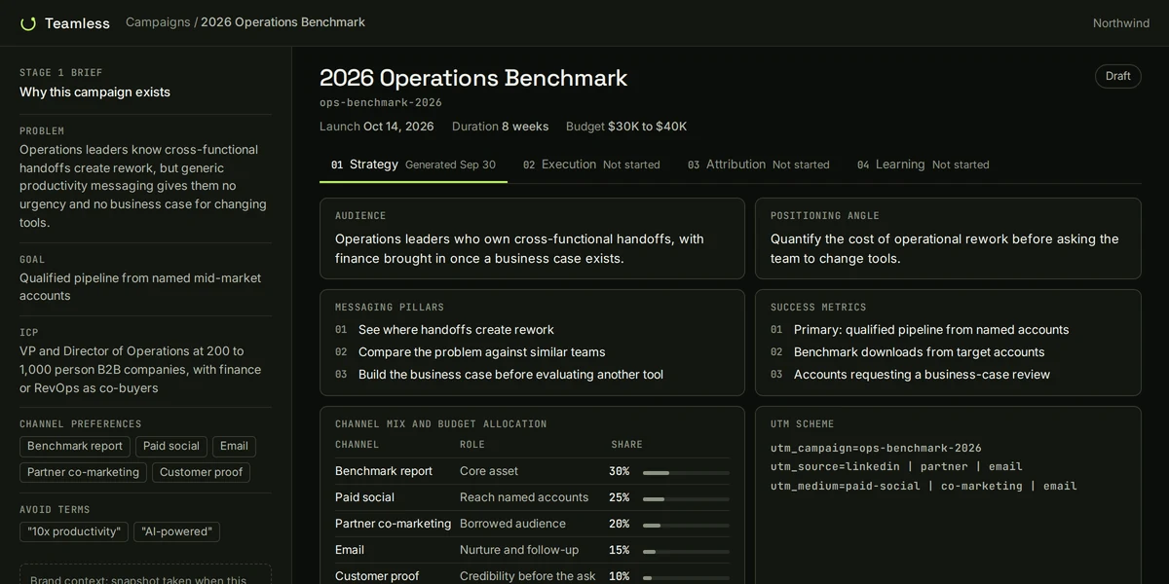The width and height of the screenshot is (1169, 584).
Task: Click "Why this campaign exists" brief heading
Action: tap(94, 92)
